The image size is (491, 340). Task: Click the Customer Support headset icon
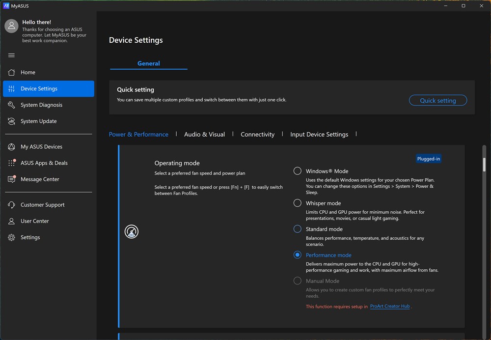coord(11,205)
